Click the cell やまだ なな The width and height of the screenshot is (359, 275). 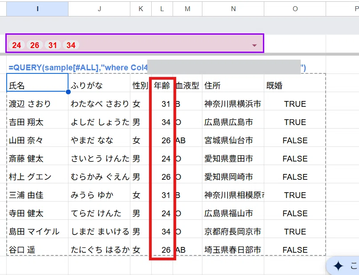tap(99, 137)
